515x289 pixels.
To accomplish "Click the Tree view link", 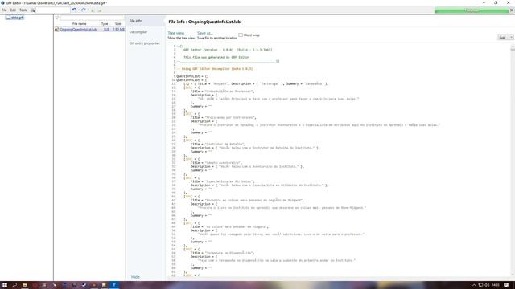I will pyautogui.click(x=176, y=33).
